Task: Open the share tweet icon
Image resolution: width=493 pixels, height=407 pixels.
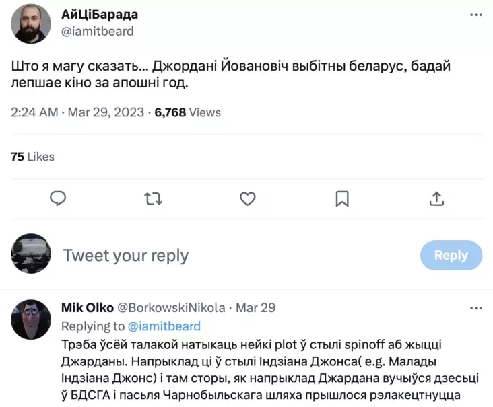Action: [436, 198]
